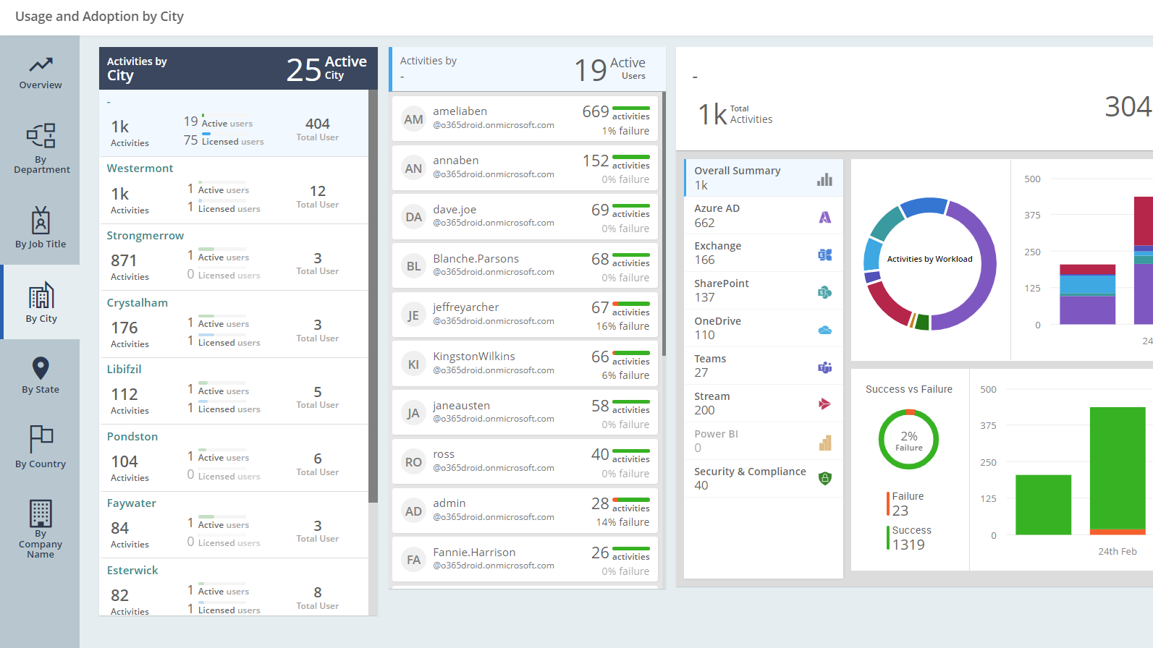This screenshot has width=1153, height=648.
Task: Select the Strongmerrow city entry
Action: [x=145, y=236]
